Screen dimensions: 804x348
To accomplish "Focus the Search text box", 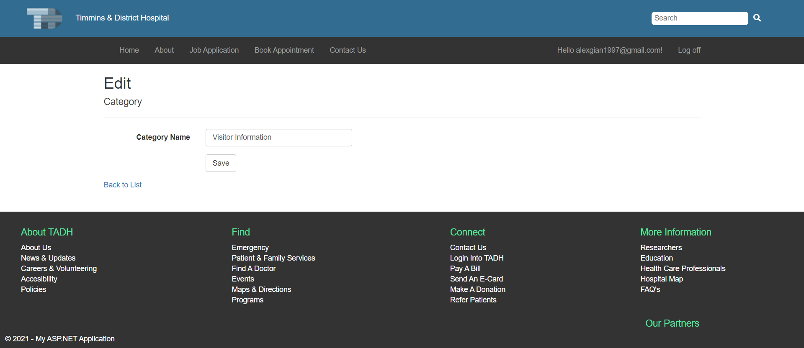I will tap(699, 18).
